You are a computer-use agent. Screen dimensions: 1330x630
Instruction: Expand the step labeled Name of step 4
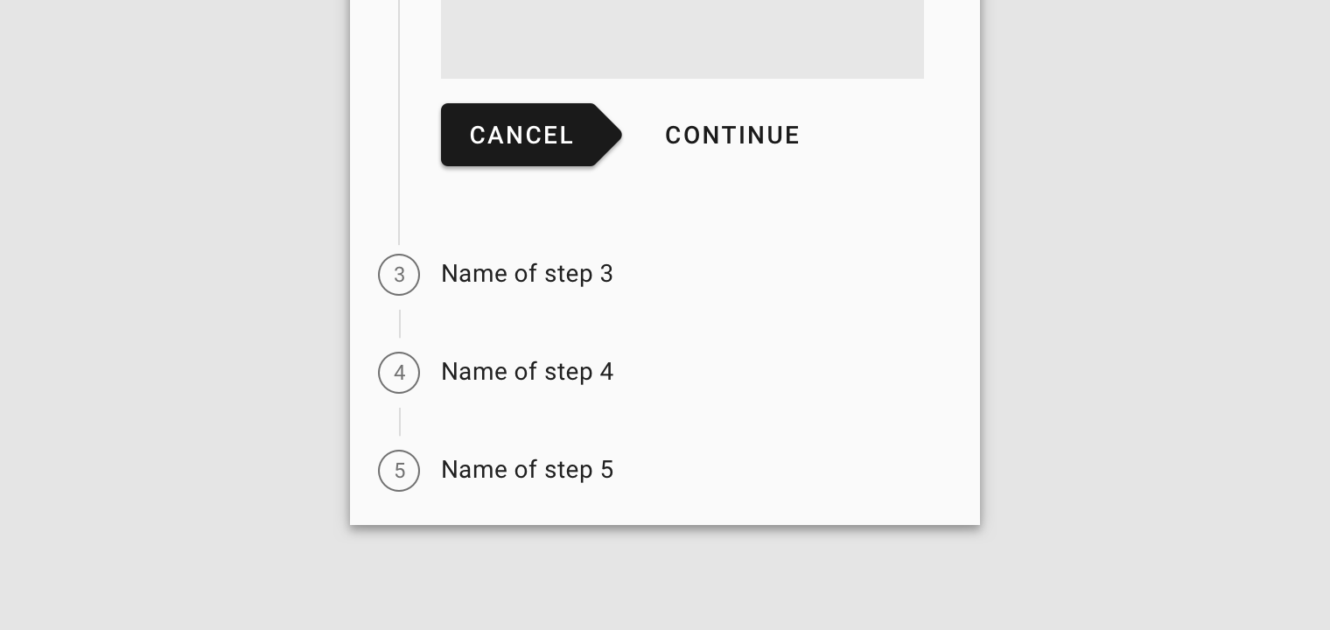point(527,372)
